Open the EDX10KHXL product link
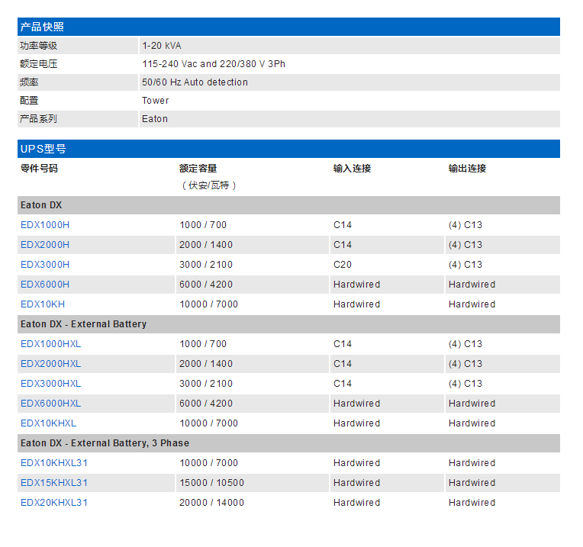Screen dimensions: 583x547 [x=49, y=423]
